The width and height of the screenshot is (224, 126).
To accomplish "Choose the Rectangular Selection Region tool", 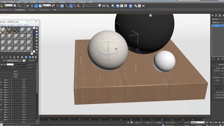I will pyautogui.click(x=23, y=6).
